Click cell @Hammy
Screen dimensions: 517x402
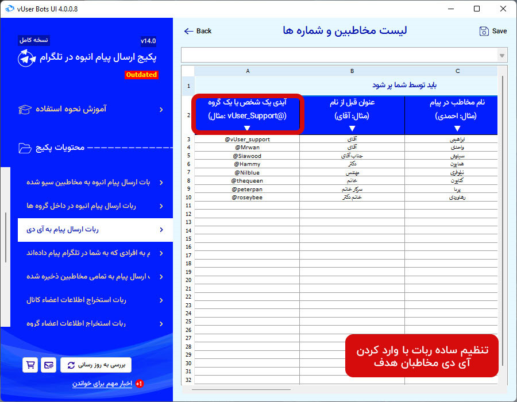[247, 164]
